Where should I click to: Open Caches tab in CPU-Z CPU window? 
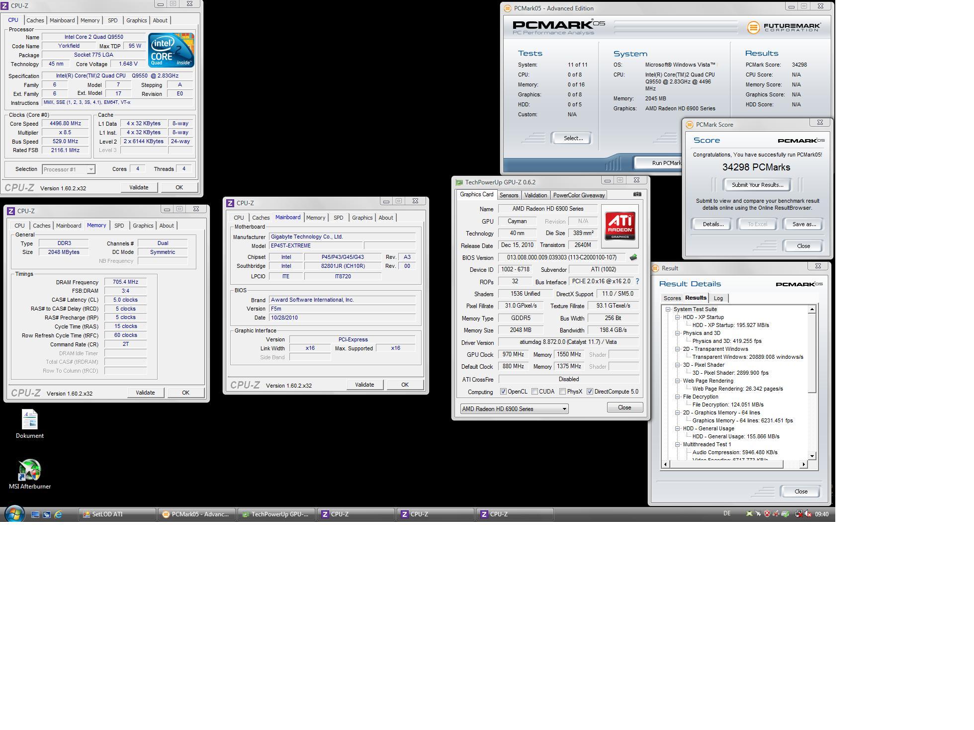point(35,20)
